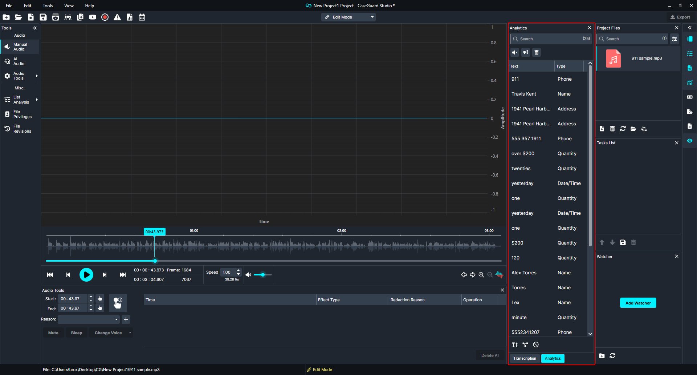Open the File menu

coord(9,5)
